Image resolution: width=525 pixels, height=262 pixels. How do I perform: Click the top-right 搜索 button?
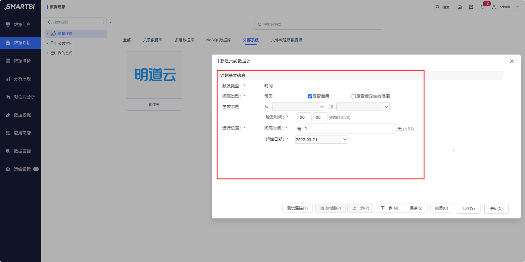442,7
